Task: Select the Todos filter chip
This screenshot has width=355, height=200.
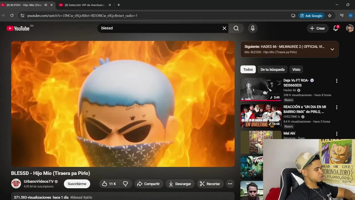Action: [x=248, y=69]
